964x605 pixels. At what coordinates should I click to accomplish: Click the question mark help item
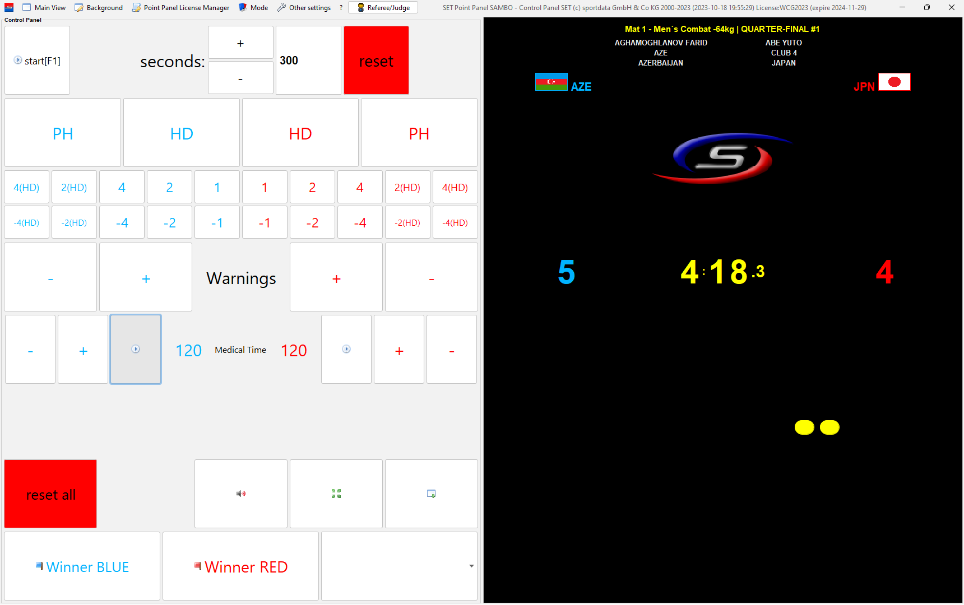click(x=341, y=7)
